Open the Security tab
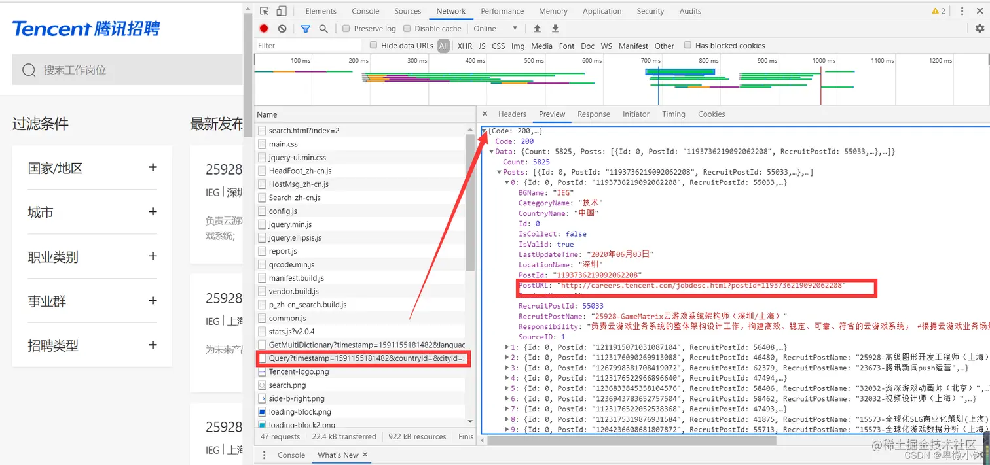 coord(650,11)
